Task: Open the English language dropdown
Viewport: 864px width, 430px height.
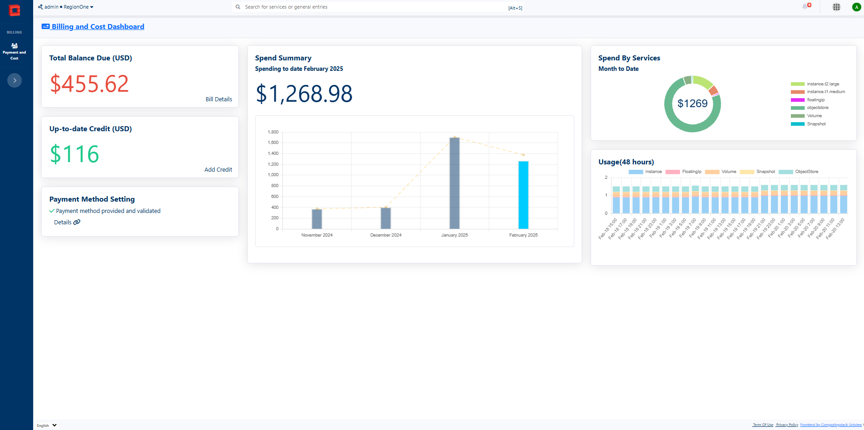Action: pos(47,425)
